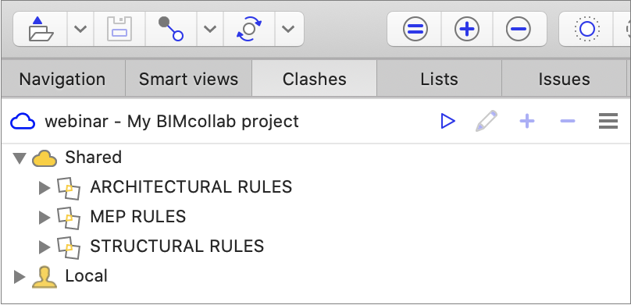This screenshot has width=631, height=305.
Task: Expand the ARCHITECTURAL RULES group
Action: pos(45,188)
